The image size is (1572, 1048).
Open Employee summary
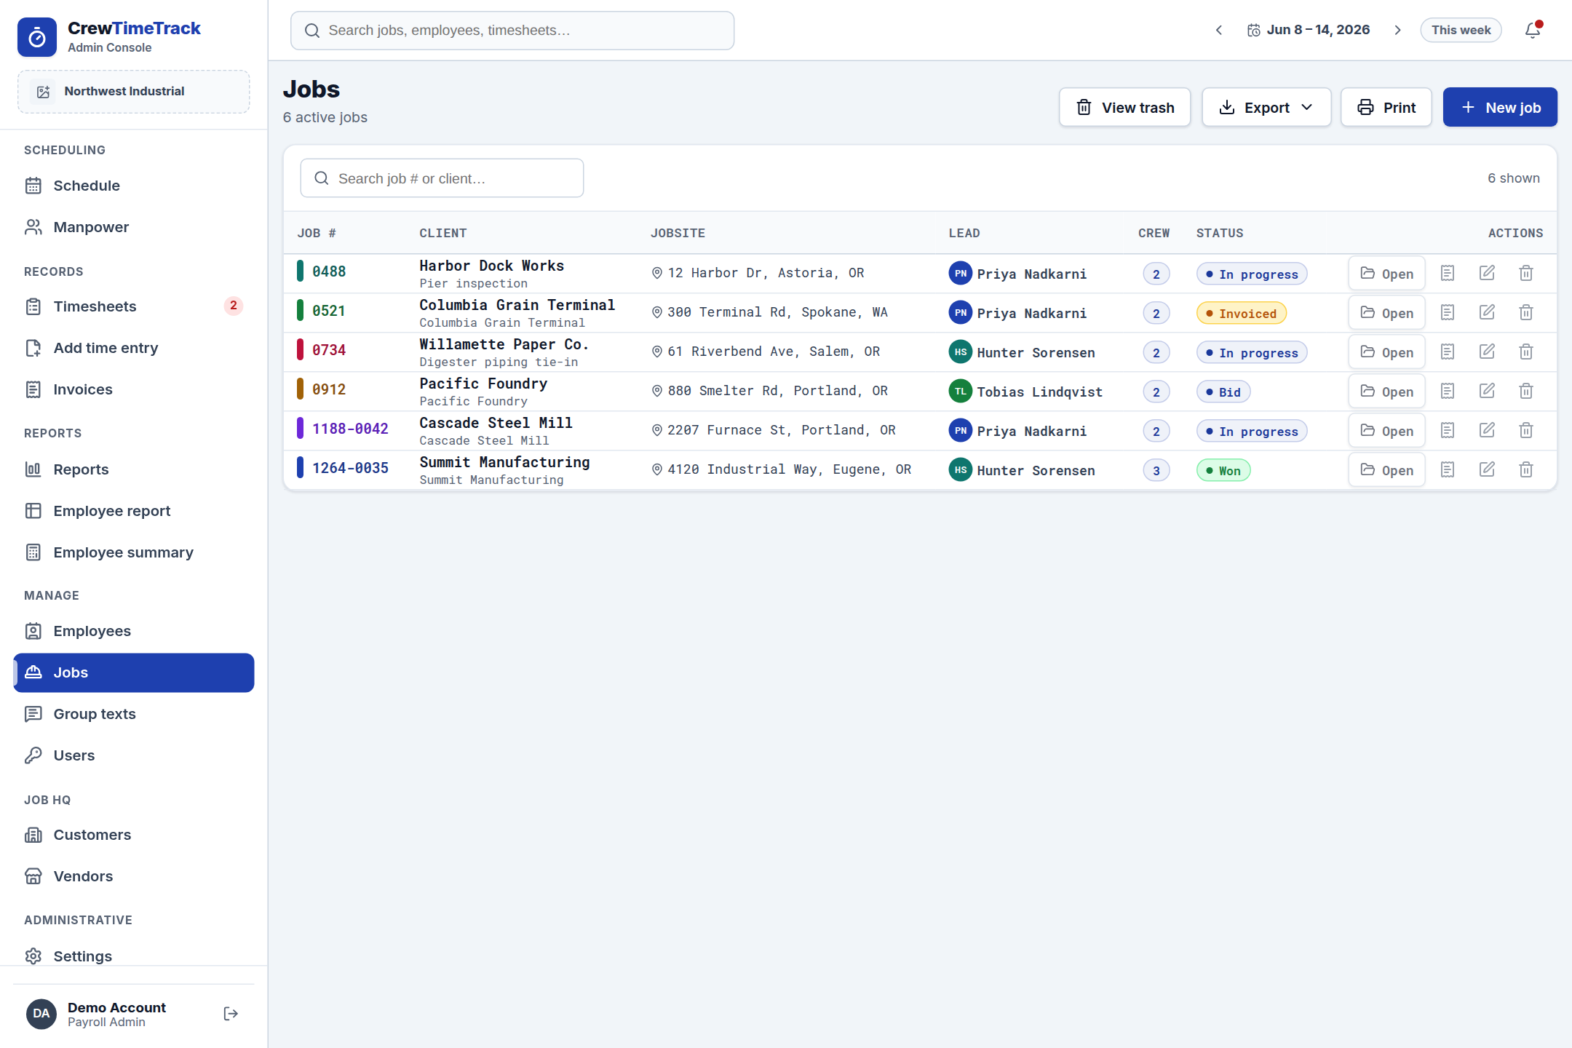point(134,552)
